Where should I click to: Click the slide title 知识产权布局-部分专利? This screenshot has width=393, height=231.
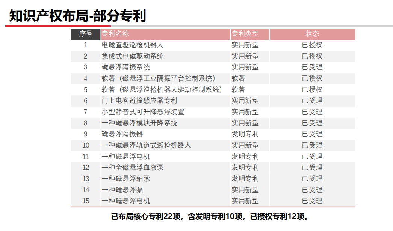point(77,16)
